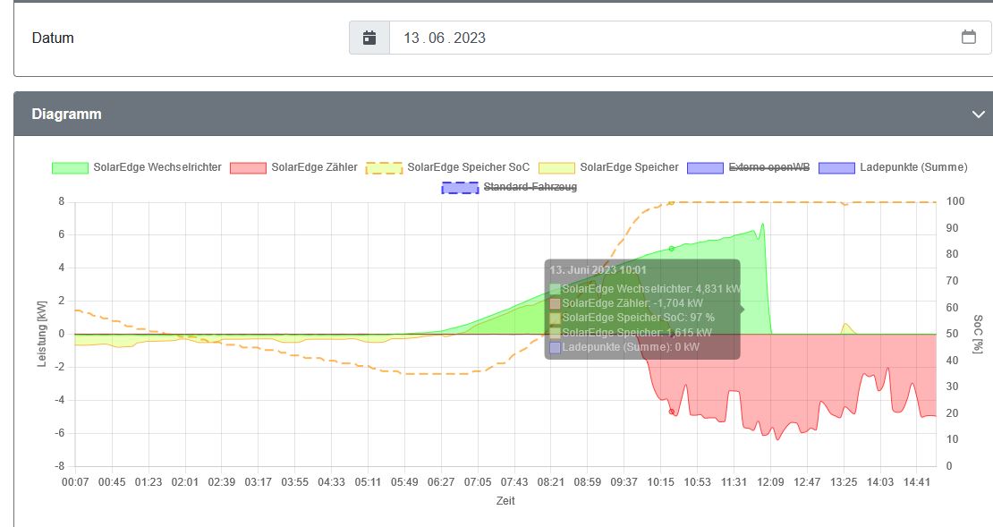Click the Datum label

tap(53, 38)
